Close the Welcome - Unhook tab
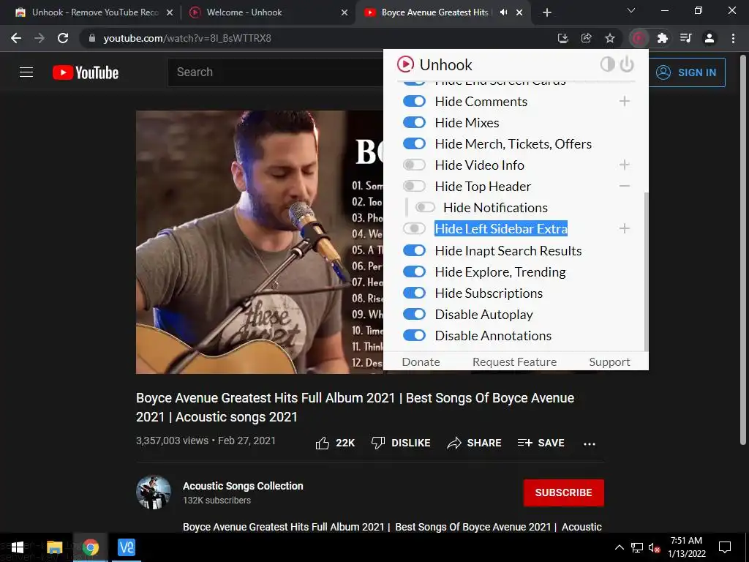Screen dimensions: 749x562 click(345, 12)
